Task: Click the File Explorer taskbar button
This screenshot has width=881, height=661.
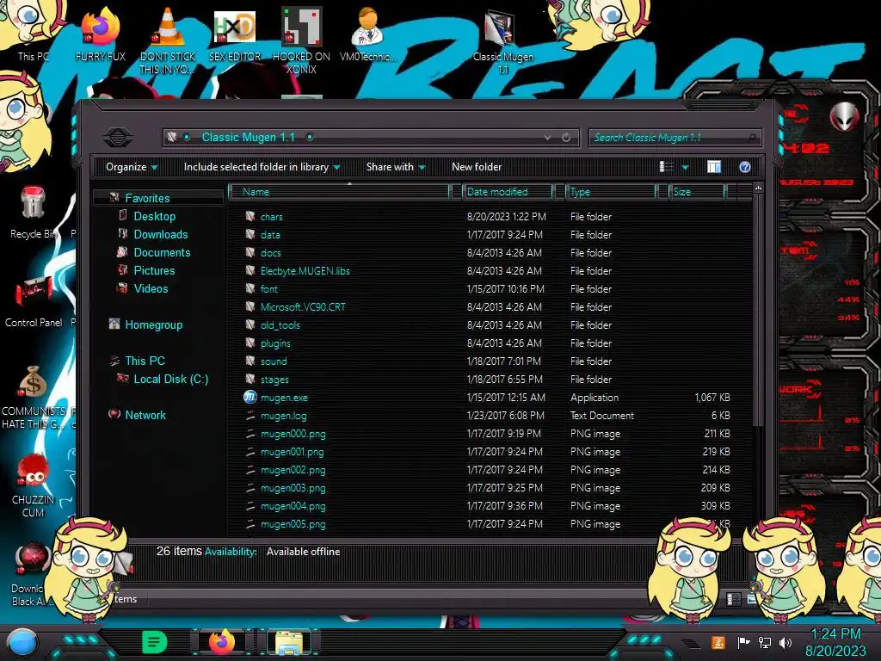Action: (x=289, y=642)
